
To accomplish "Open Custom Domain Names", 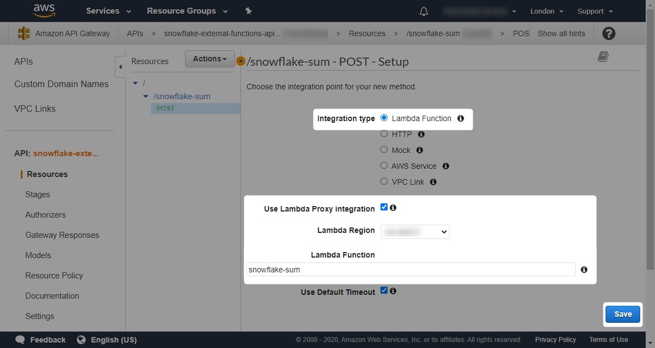I will point(61,84).
